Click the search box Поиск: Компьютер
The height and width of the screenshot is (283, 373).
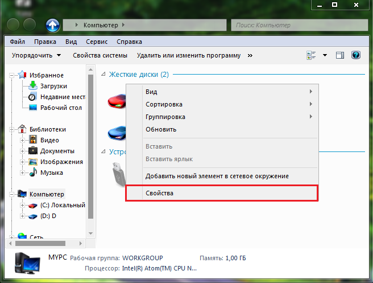300,25
